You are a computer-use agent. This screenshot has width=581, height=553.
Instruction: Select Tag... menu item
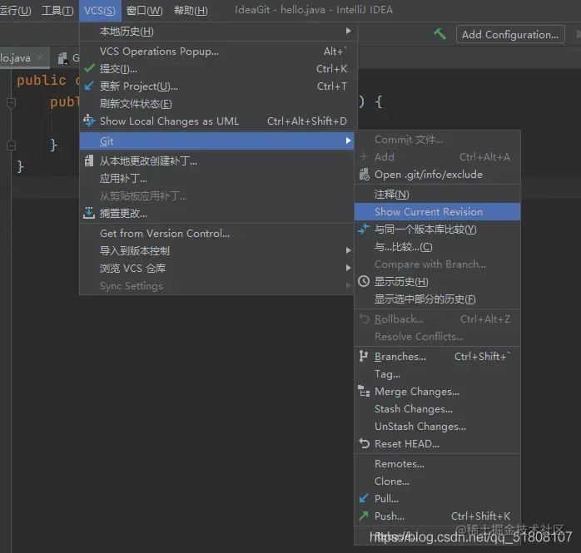(437, 373)
